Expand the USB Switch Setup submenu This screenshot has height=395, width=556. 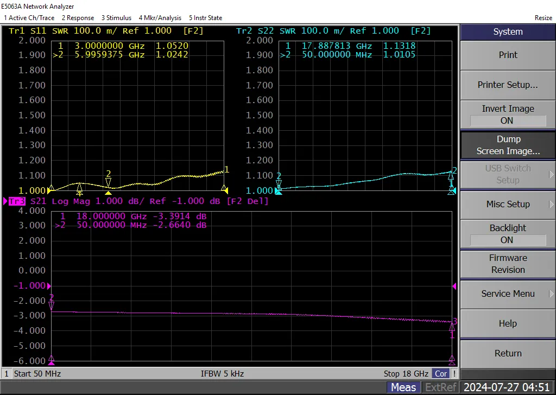(x=508, y=174)
